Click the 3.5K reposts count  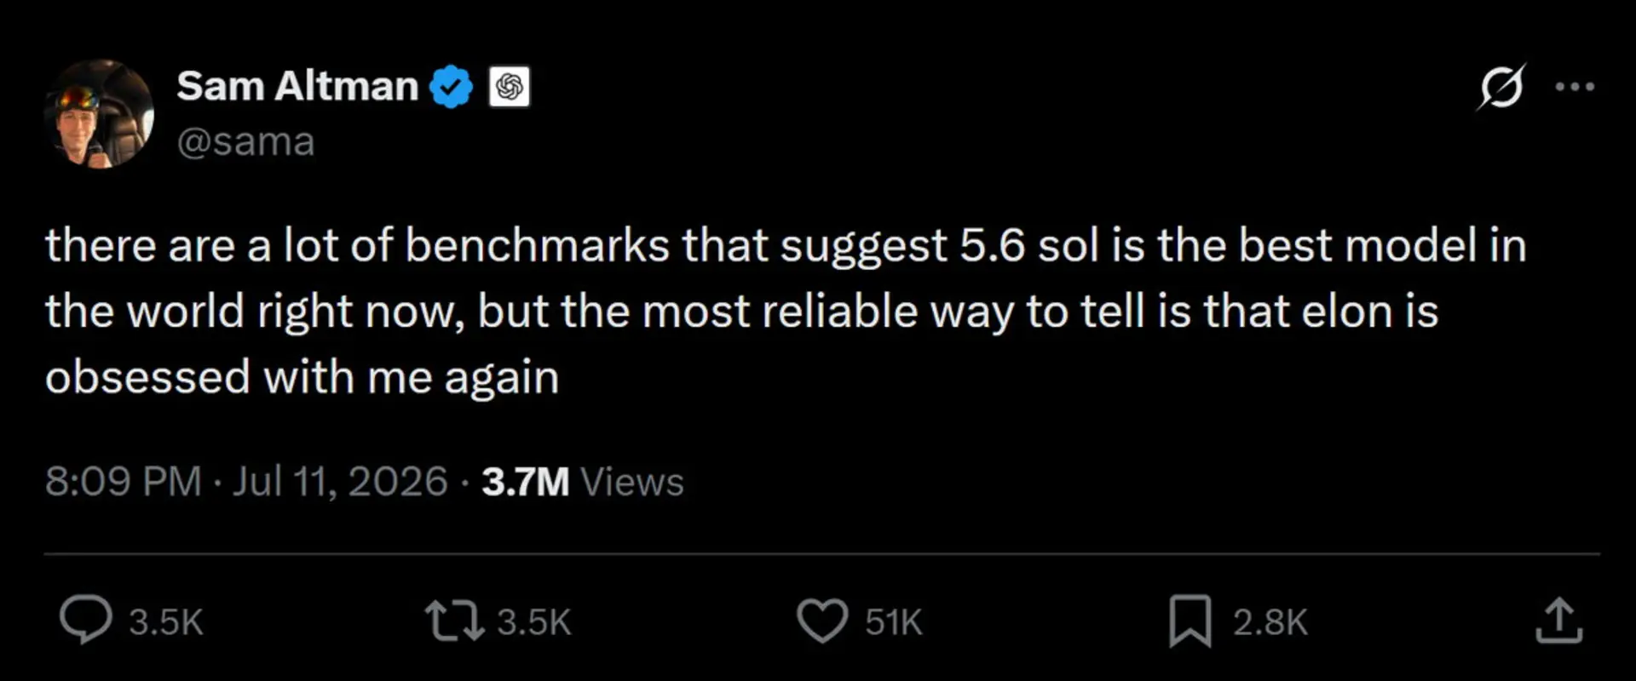(534, 622)
